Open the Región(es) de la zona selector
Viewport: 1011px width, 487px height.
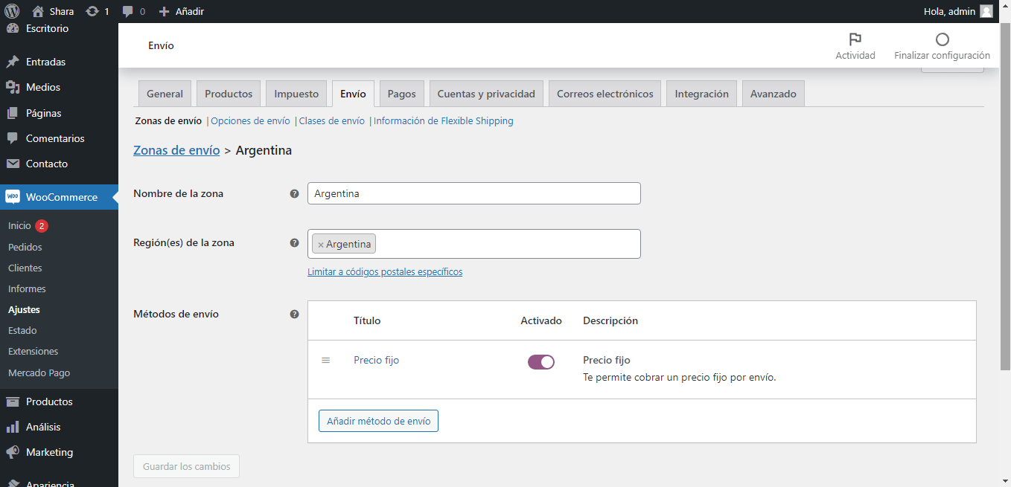coord(506,244)
